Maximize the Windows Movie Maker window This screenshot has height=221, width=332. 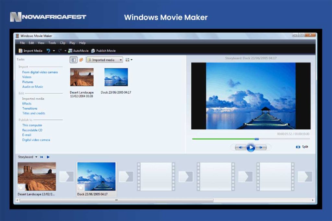click(x=302, y=35)
